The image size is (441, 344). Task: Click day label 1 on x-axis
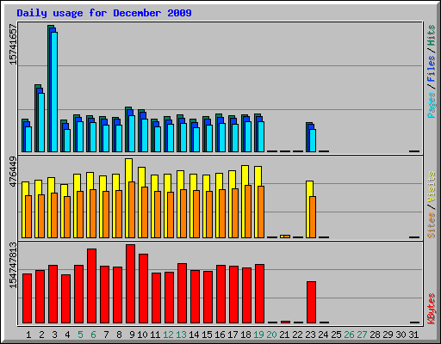pos(28,335)
